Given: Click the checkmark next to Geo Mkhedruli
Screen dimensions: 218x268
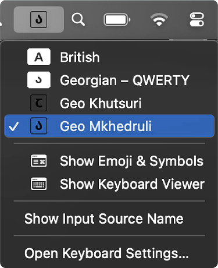Looking at the screenshot, I should tap(13, 126).
